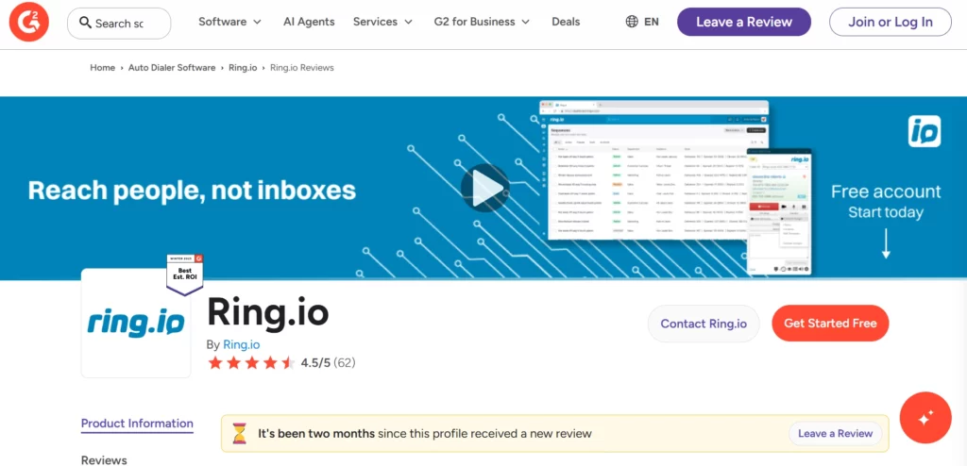
Task: Open the Deals menu item
Action: [x=566, y=22]
